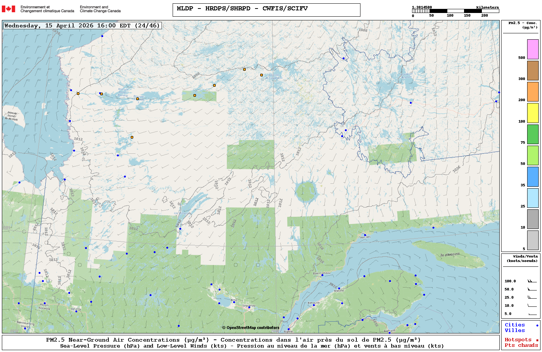Click the 50.0 knot wind barb symbol
The image size is (542, 352).
coord(532,289)
